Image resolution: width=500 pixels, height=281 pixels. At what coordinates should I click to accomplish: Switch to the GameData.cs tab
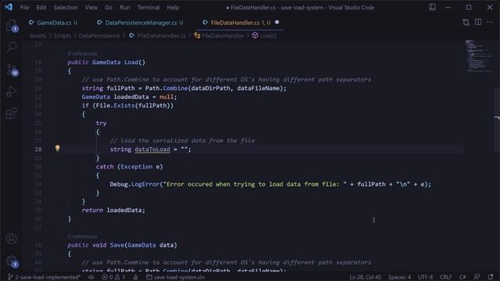pos(53,23)
